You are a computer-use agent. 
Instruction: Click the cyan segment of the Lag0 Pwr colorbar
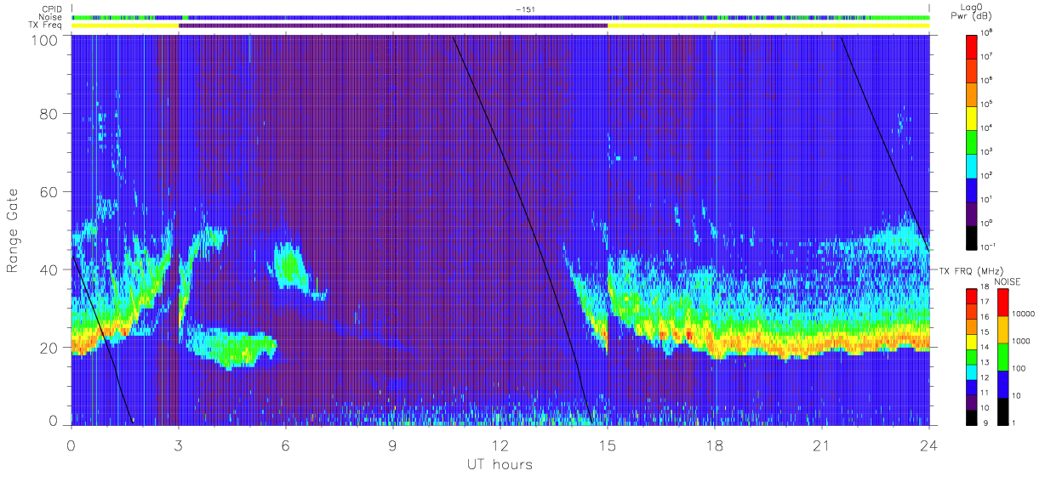[972, 165]
